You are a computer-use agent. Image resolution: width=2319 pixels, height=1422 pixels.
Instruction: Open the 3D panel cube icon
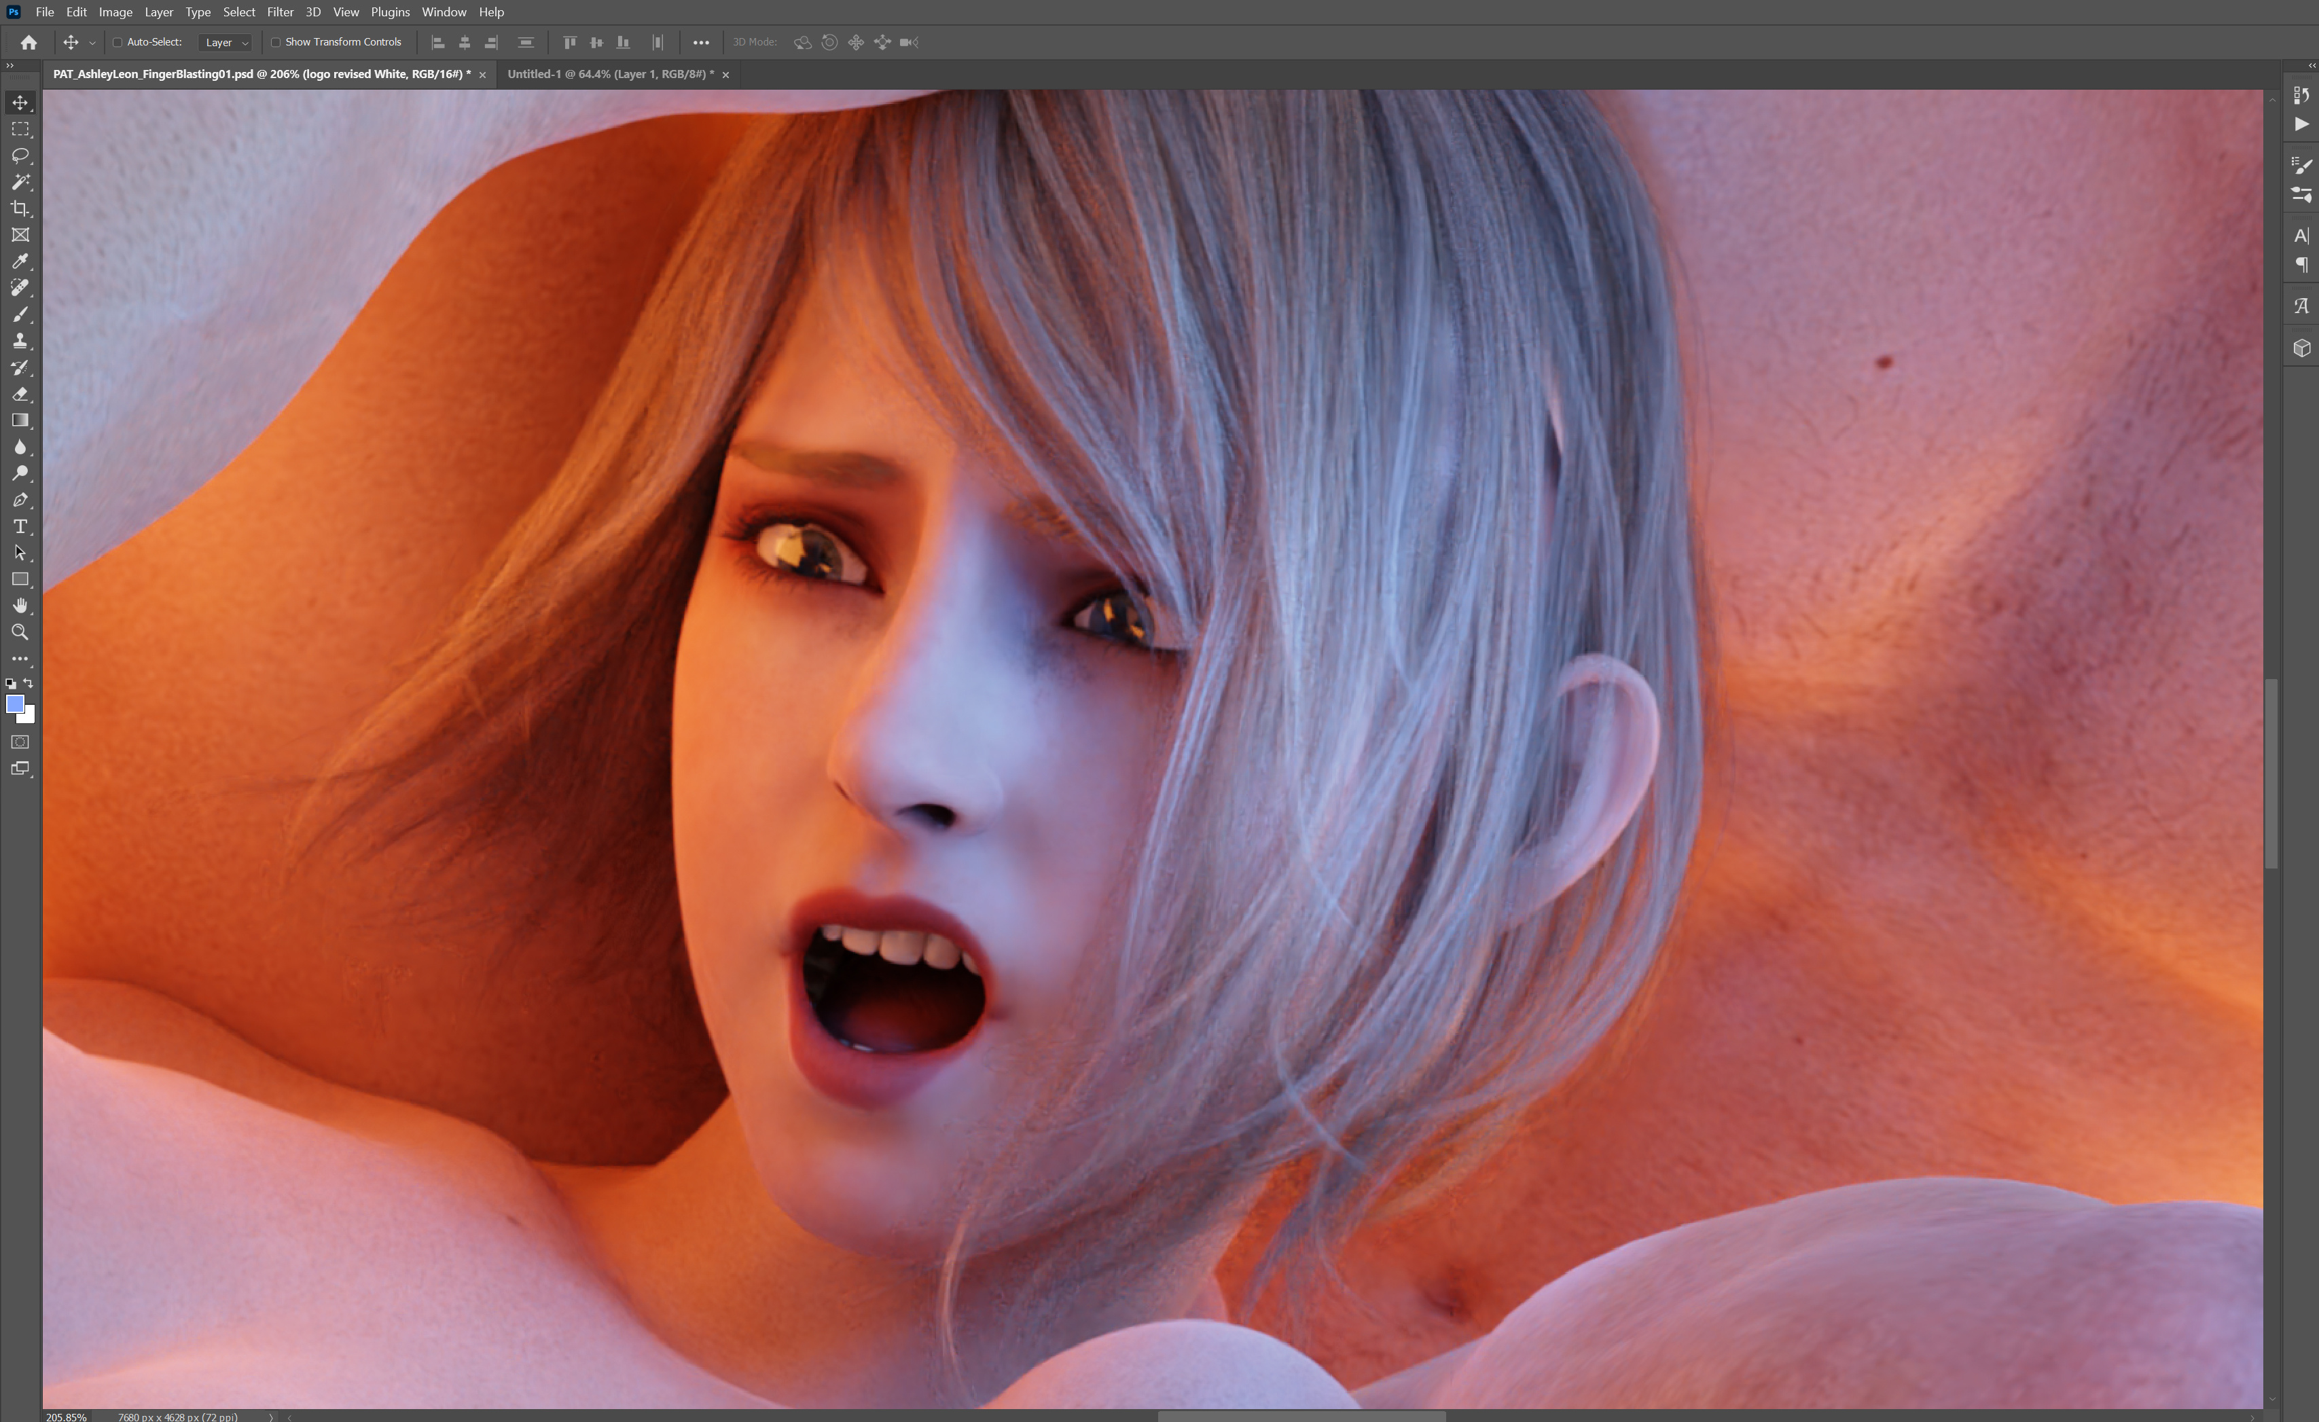click(2301, 347)
